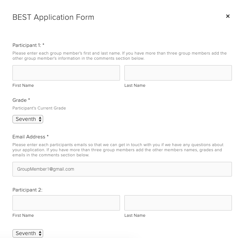Click the "Email Address" field label
This screenshot has height=238, width=244.
click(29, 137)
